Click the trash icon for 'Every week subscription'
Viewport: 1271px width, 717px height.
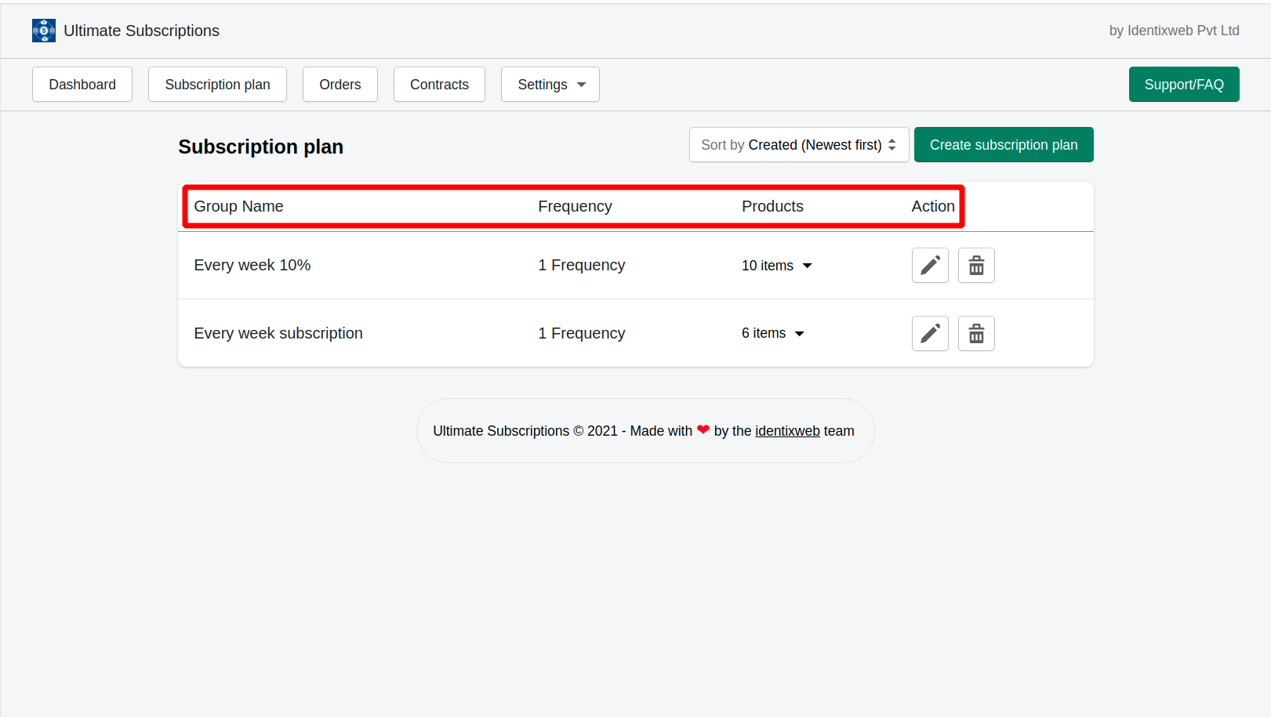pos(976,333)
